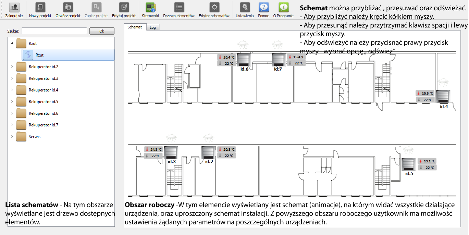This screenshot has height=235, width=469.
Task: Launch the Edytor schematów editor icon
Action: [214, 7]
